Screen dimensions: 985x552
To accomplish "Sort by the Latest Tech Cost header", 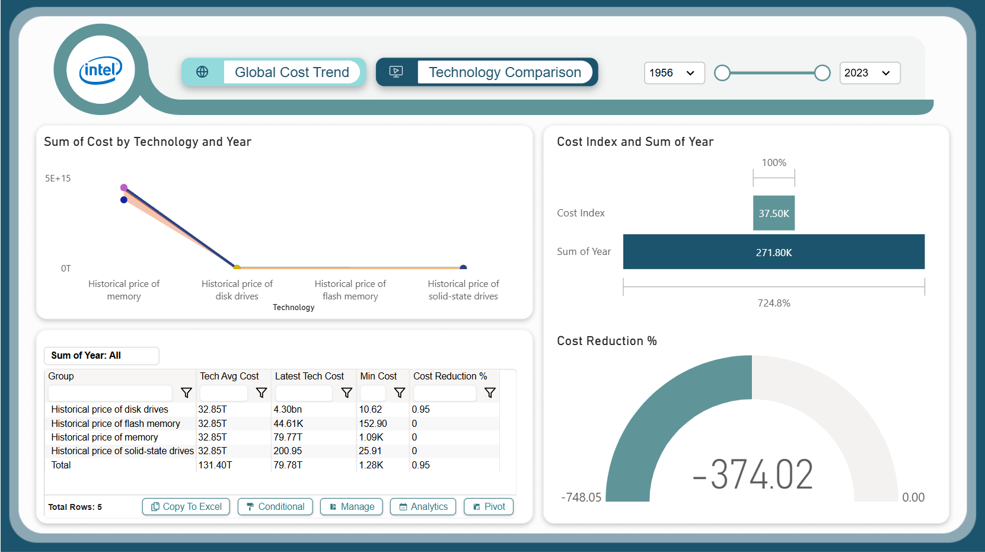I will (x=310, y=376).
